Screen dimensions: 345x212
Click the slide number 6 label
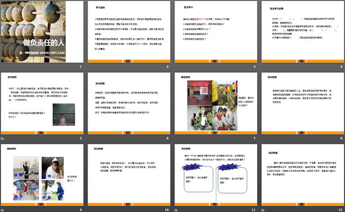[168, 138]
